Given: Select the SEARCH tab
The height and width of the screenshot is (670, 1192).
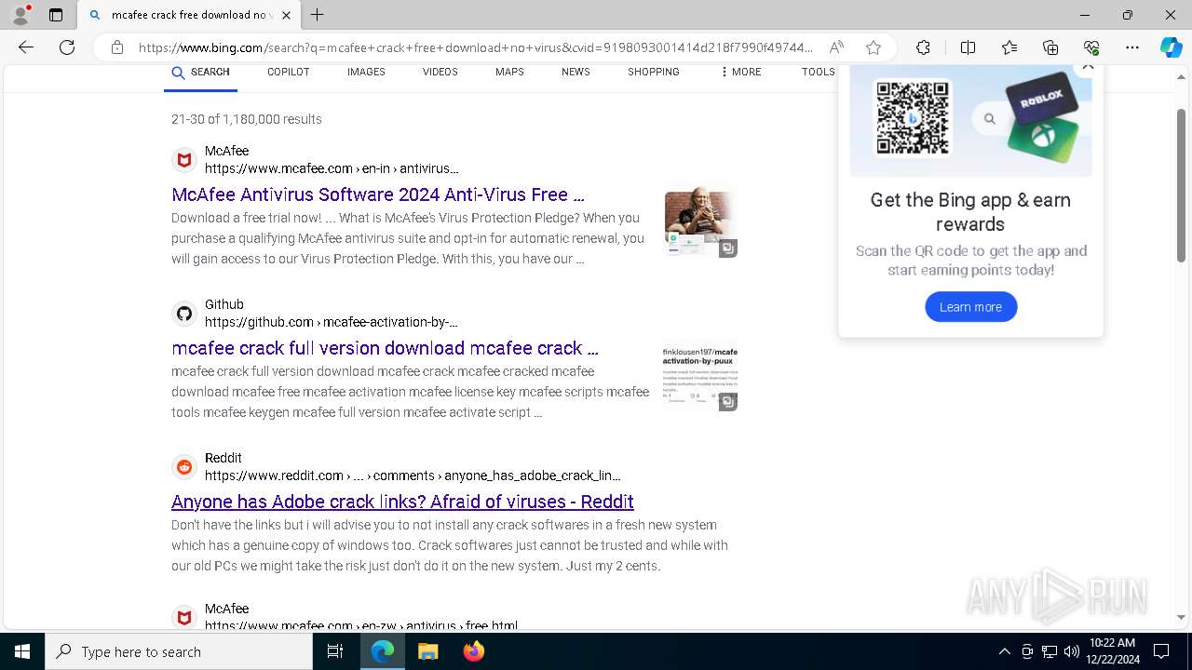Looking at the screenshot, I should [200, 72].
